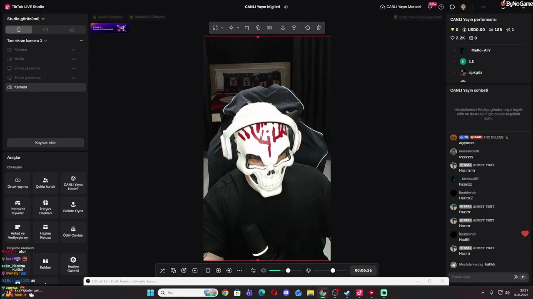
Task: Open the media music icon in bottom bar
Action: 173,270
